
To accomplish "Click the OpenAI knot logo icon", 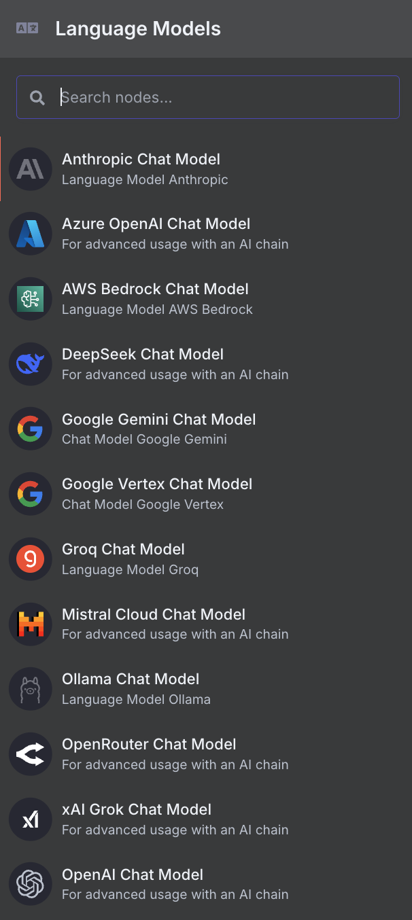I will point(31,884).
